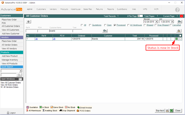
Task: Open order reference link 34
Action: 36,39
